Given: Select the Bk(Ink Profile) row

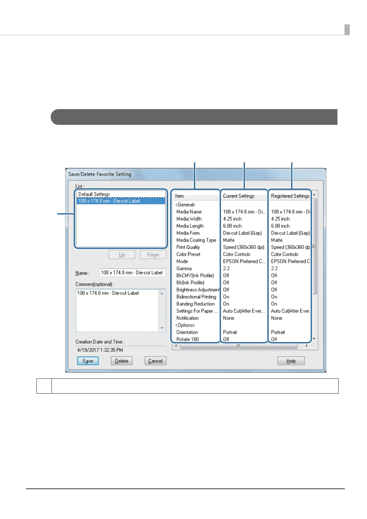Looking at the screenshot, I should coord(242,283).
